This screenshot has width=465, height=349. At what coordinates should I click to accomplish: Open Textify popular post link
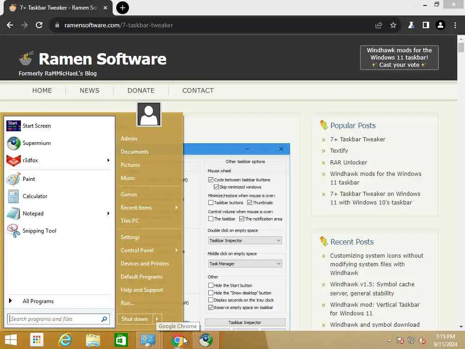[339, 151]
